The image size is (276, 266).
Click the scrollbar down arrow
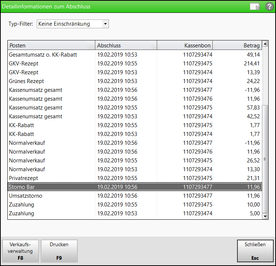point(265,216)
